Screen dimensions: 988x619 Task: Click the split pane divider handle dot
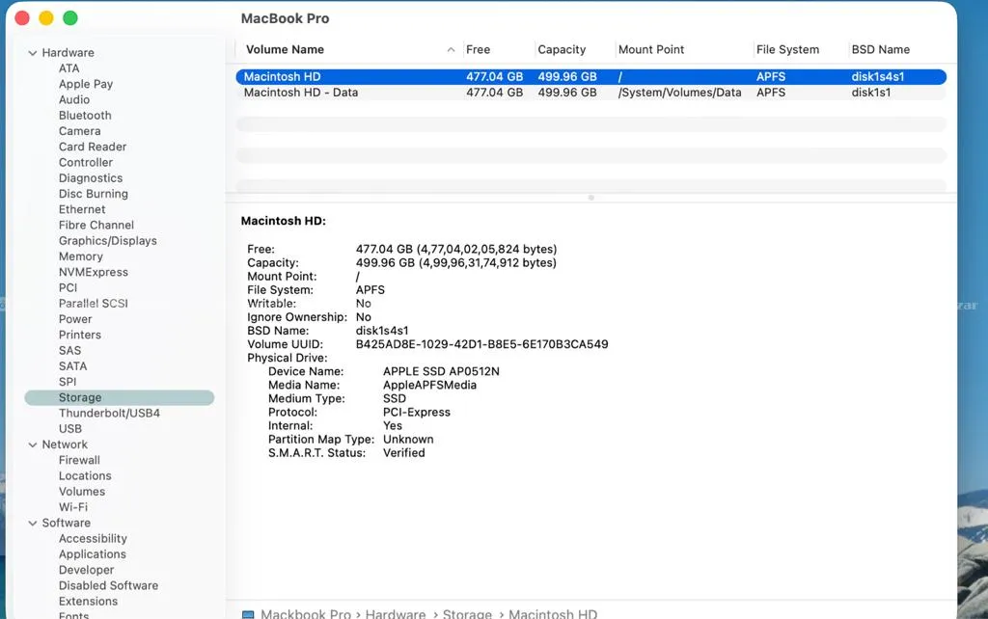click(591, 198)
